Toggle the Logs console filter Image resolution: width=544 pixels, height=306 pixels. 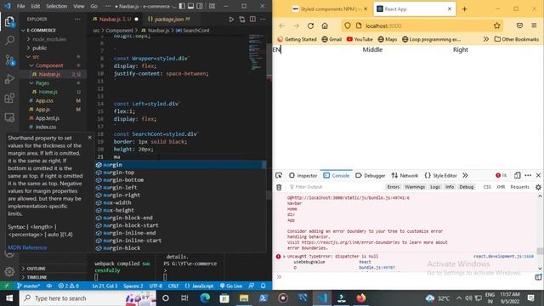pyautogui.click(x=435, y=187)
